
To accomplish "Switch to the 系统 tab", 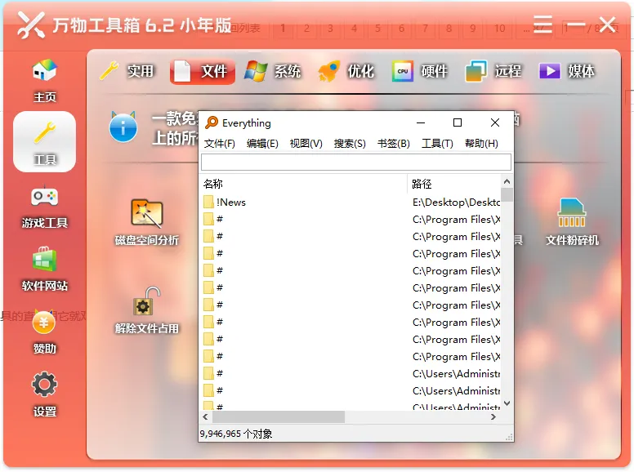I will tap(273, 71).
